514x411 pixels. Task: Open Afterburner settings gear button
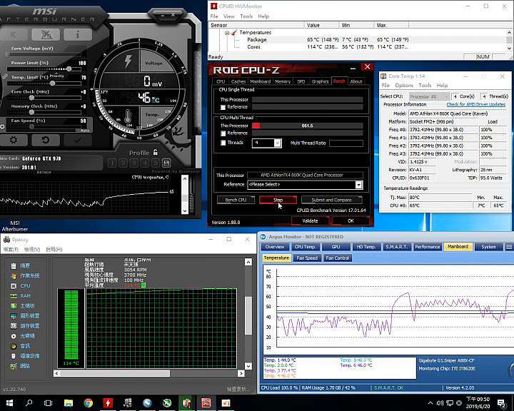tap(14, 141)
